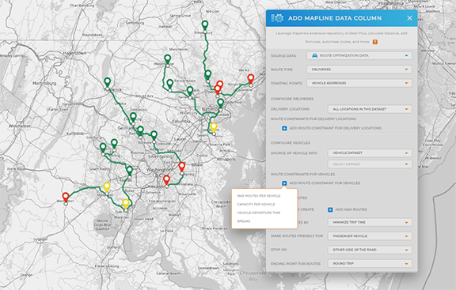Click the Add Max Routes plus icon
This screenshot has height=290, width=456.
[330, 209]
